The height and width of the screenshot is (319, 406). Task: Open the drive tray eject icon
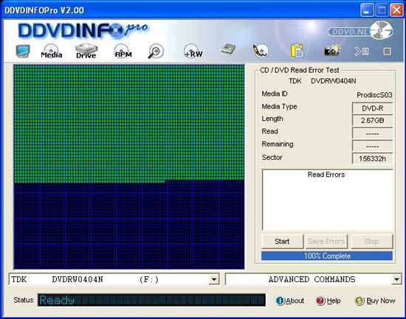pos(228,49)
